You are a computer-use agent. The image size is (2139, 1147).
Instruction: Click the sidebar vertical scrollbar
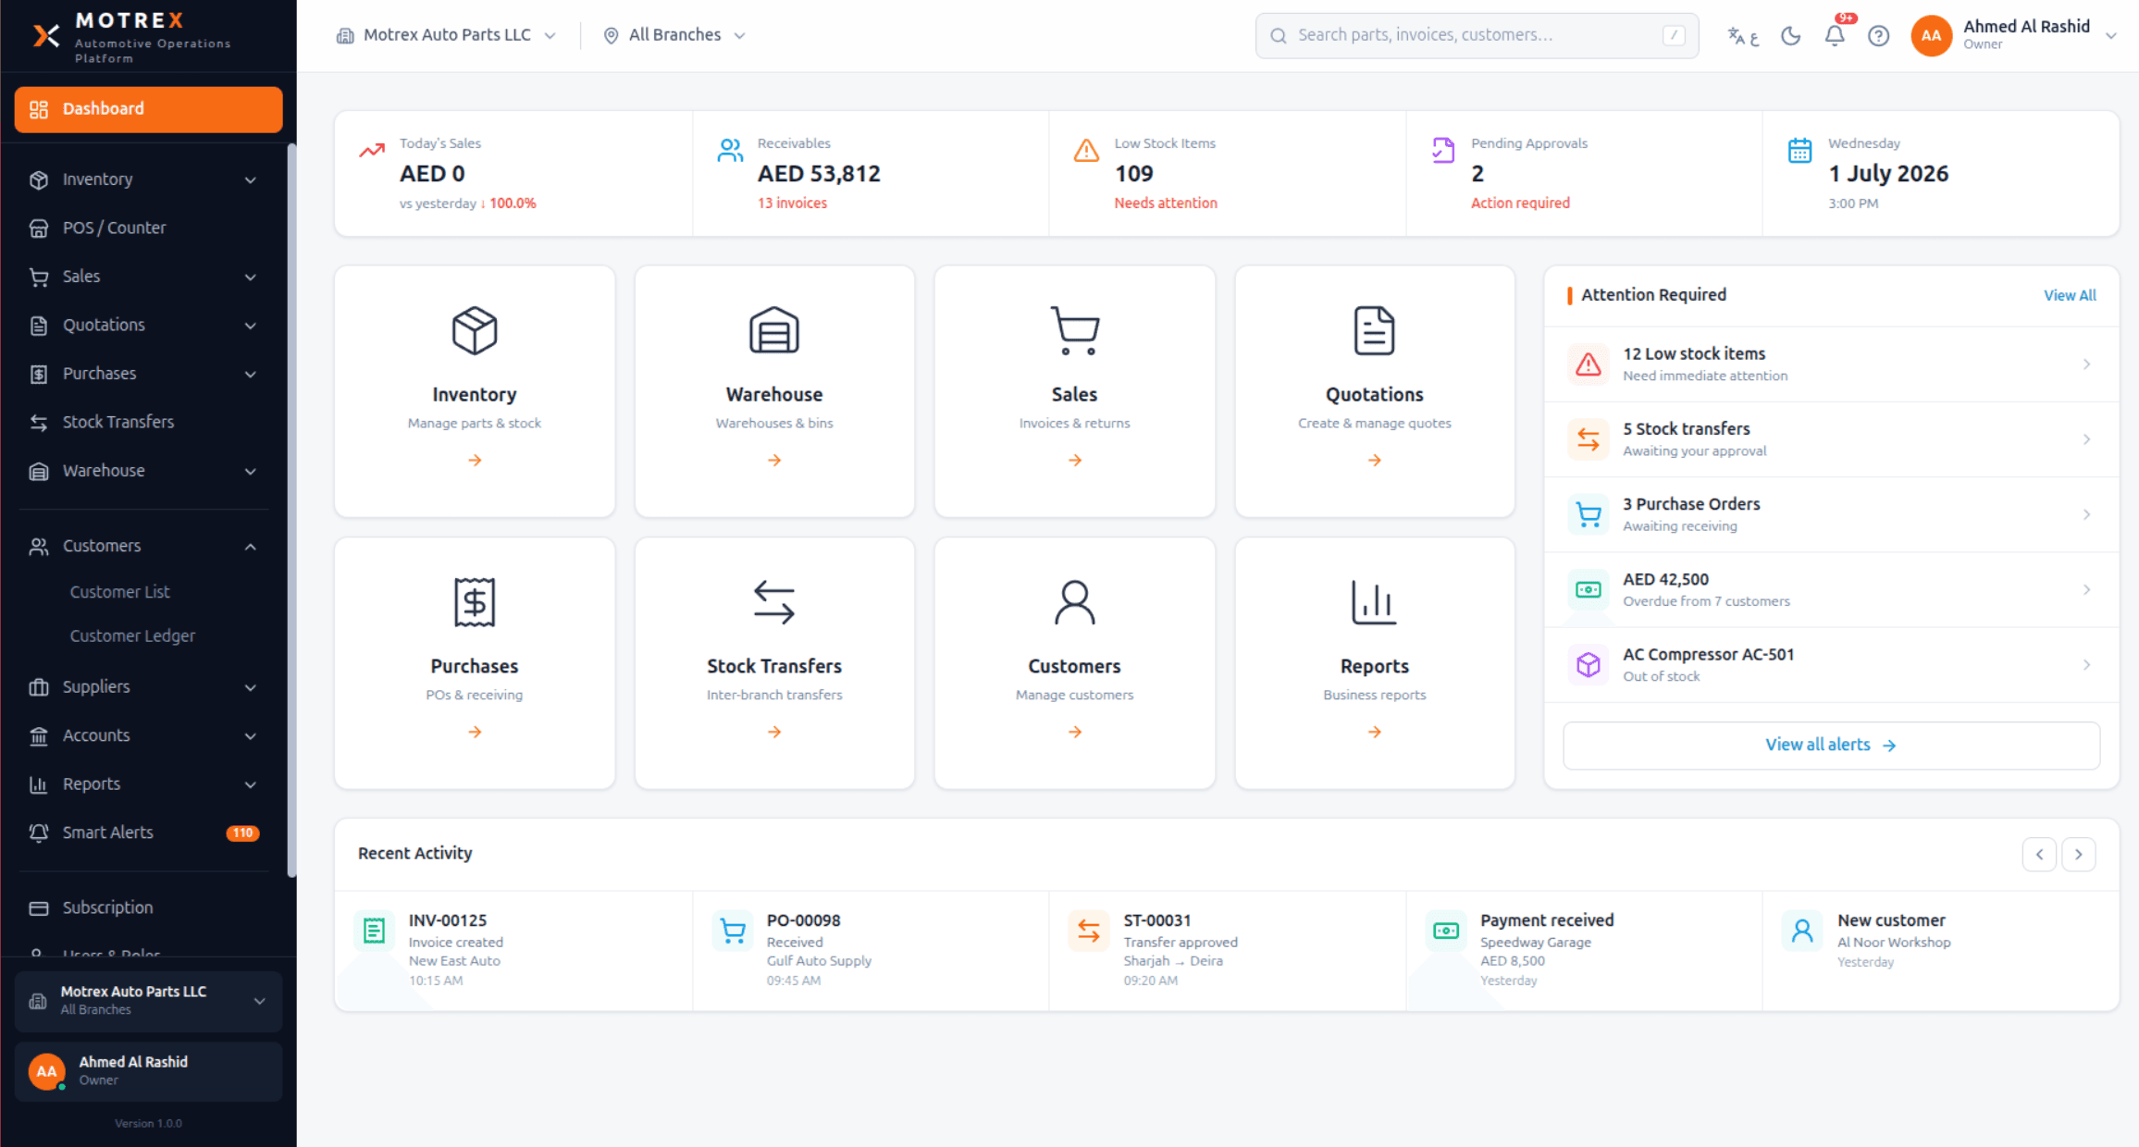coord(291,511)
